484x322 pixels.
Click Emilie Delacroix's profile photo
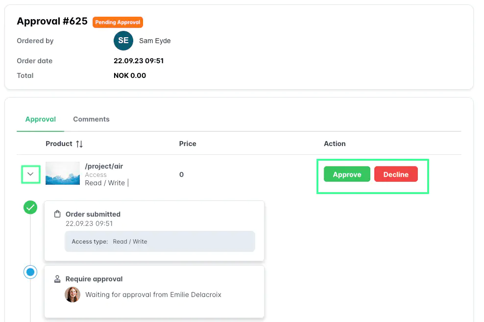(x=73, y=295)
